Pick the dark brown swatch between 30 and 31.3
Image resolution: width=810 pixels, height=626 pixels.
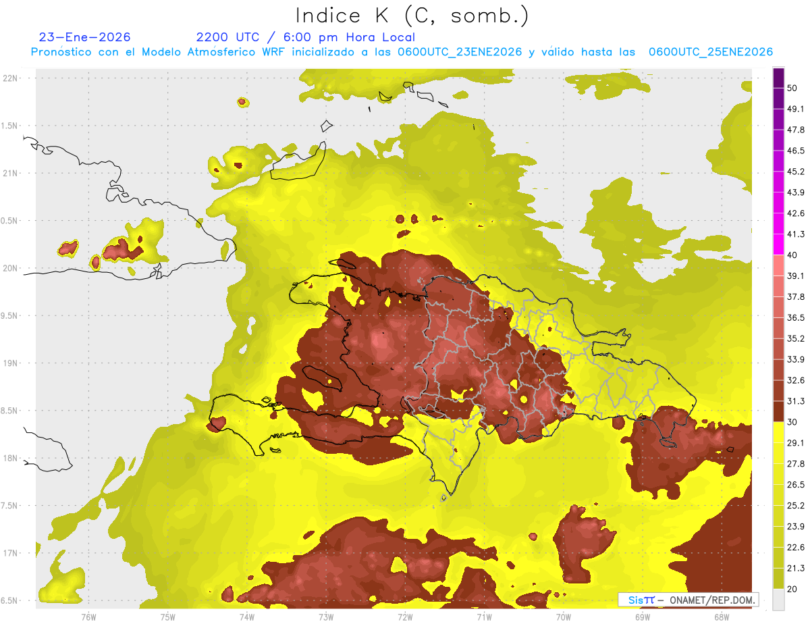click(778, 411)
